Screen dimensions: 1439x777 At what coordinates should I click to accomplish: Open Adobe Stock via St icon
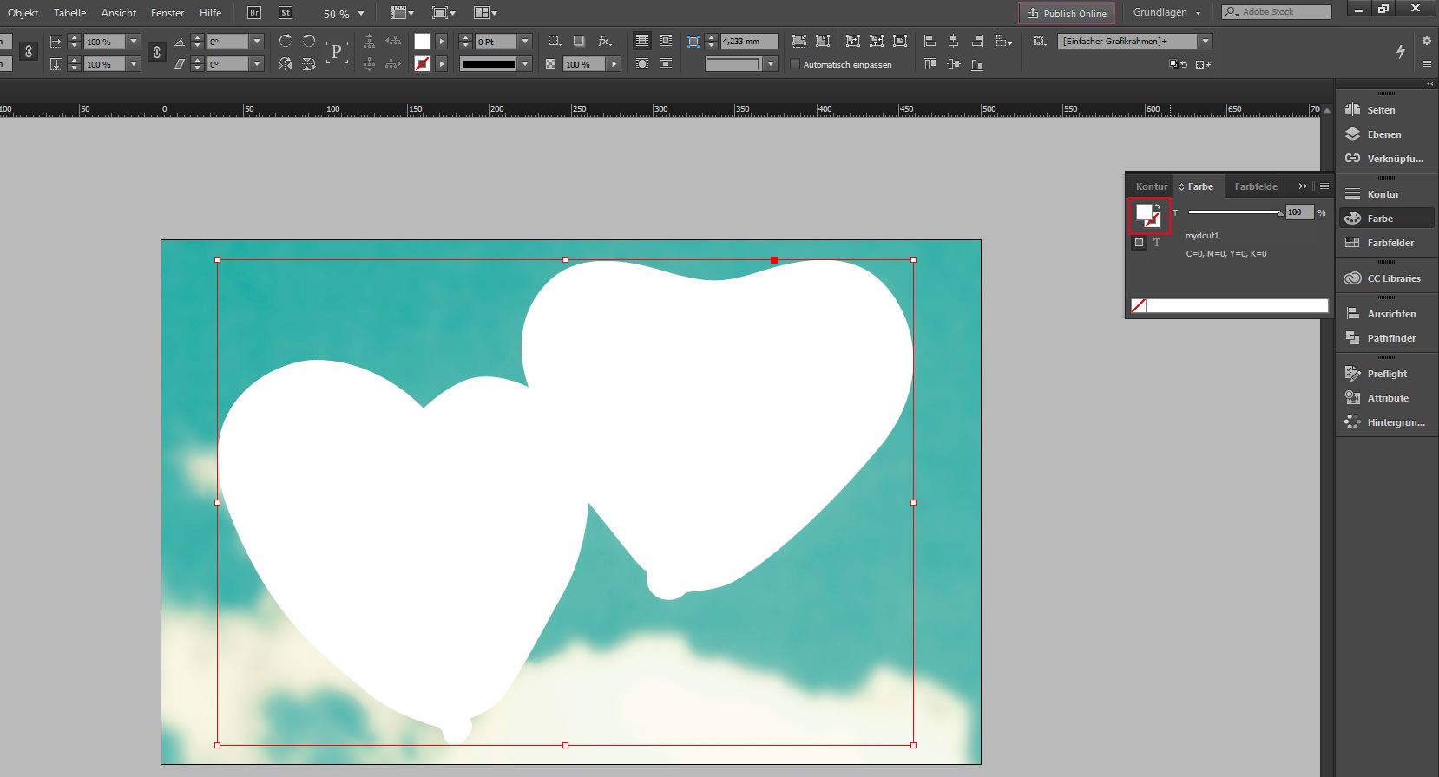pos(286,13)
